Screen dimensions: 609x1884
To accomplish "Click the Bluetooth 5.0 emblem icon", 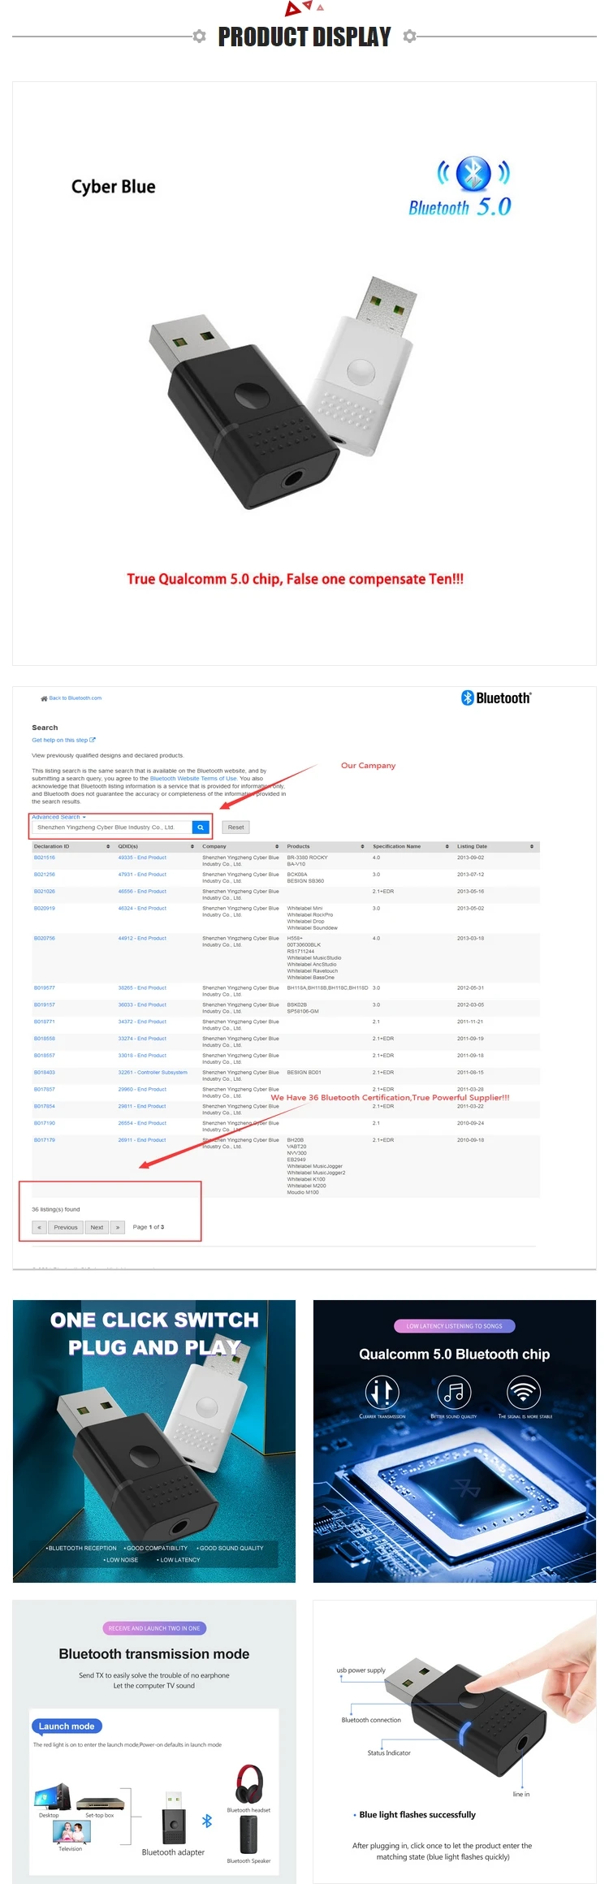I will pos(474,173).
